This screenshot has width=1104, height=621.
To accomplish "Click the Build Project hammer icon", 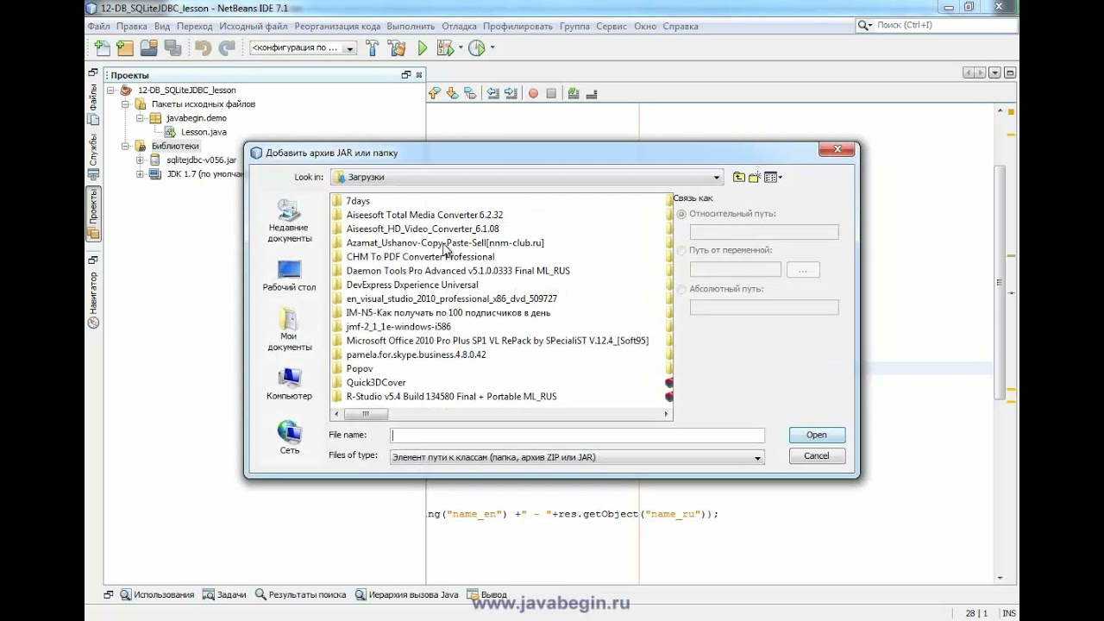I will coord(373,48).
